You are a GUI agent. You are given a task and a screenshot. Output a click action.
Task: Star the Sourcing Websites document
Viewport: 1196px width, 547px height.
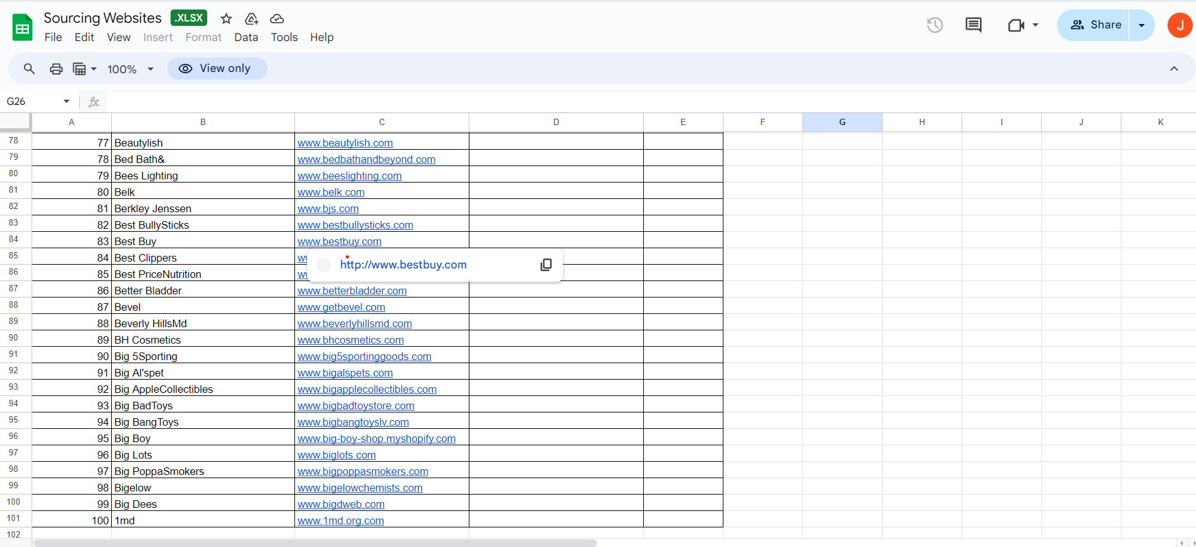(226, 19)
